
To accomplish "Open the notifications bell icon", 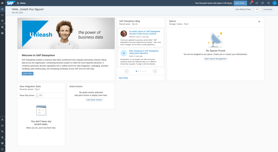I will tap(251, 3).
